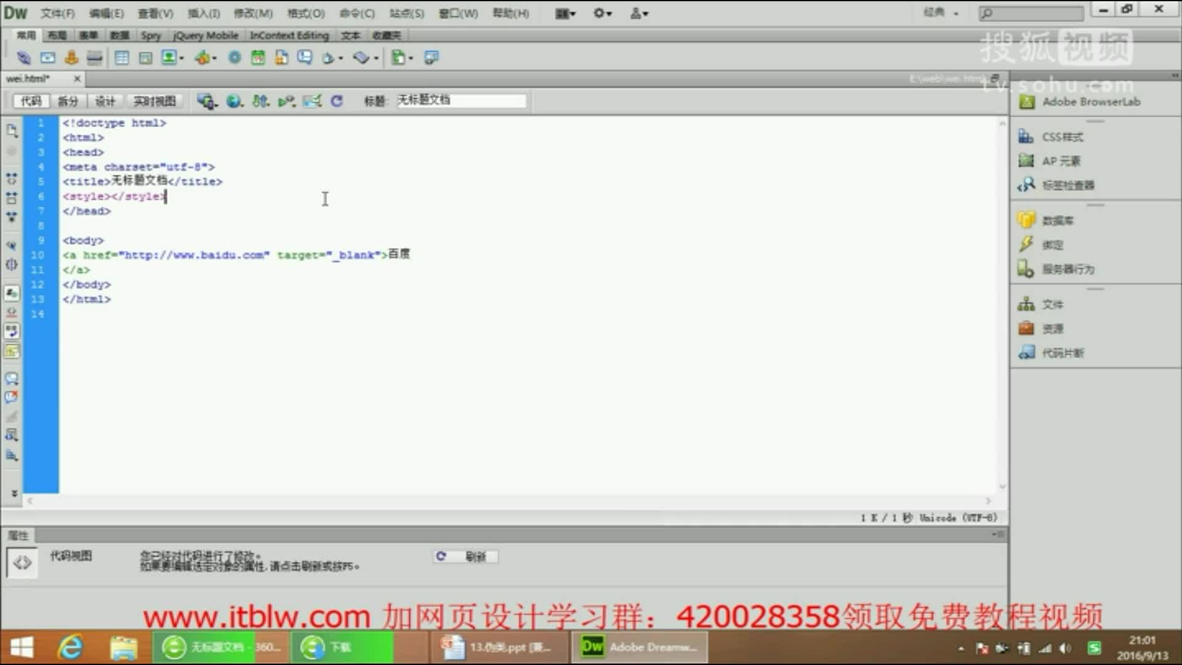Open the CSS样式 panel

pos(1062,137)
